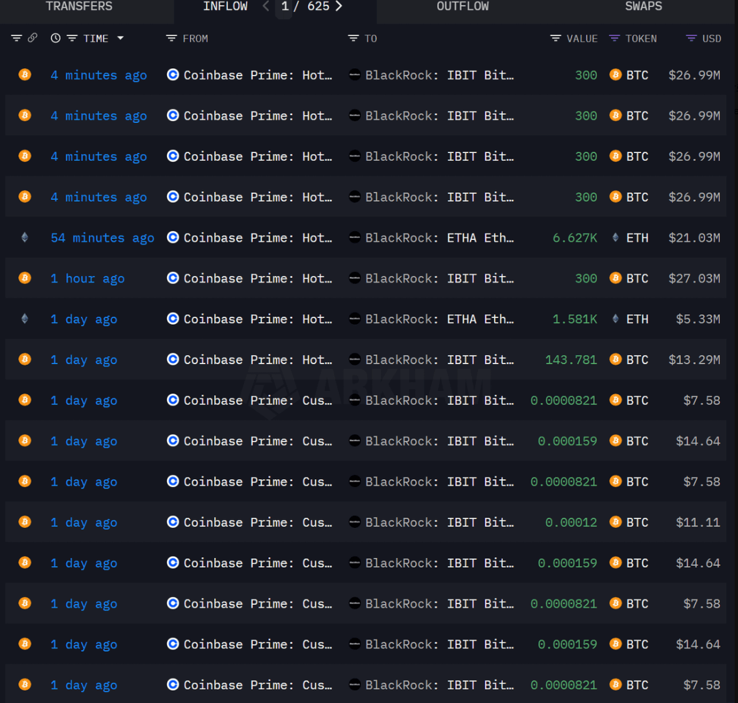
Task: Click Bitcoin chain icon in 1 hour ago row
Action: point(25,278)
